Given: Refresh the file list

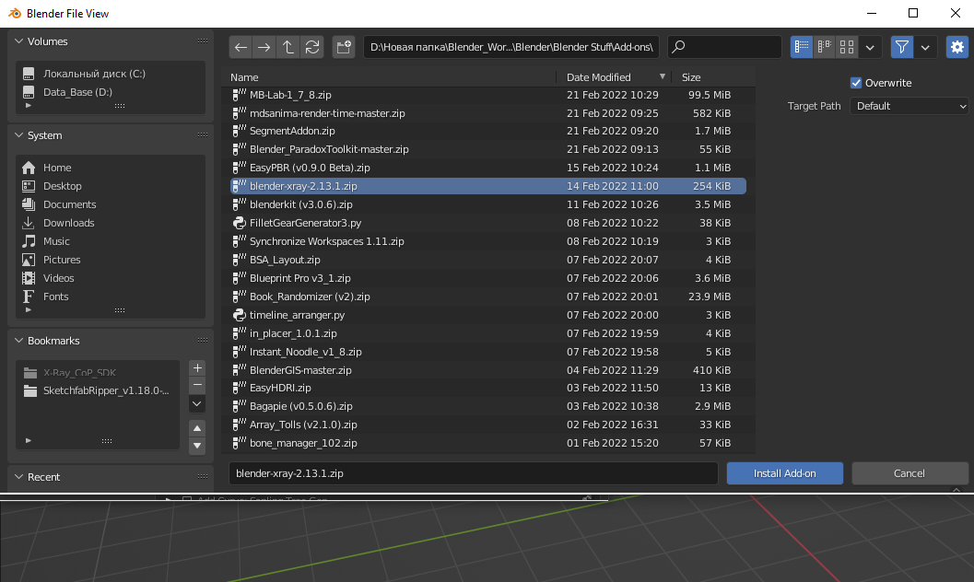Looking at the screenshot, I should [x=312, y=47].
